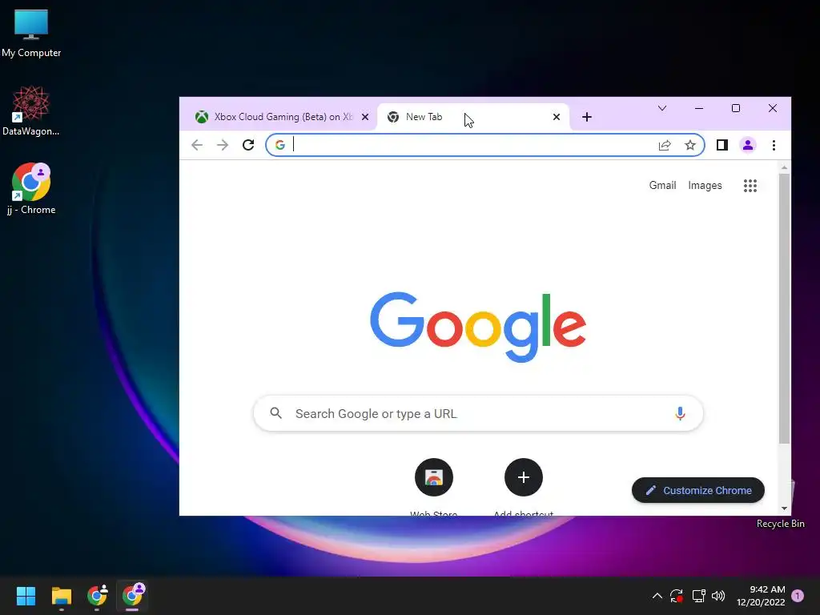Click Customize Chrome button
820x615 pixels.
pos(698,491)
